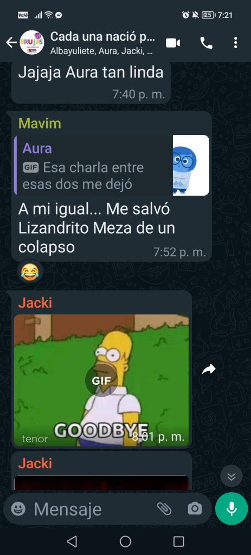Play the Homer Goodbye GIF

click(x=101, y=380)
